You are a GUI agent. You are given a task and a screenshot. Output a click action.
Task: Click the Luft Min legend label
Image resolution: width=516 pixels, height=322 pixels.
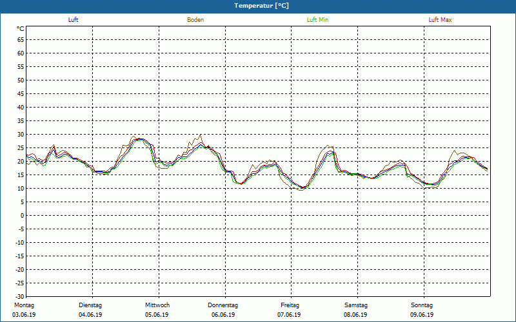pyautogui.click(x=317, y=20)
